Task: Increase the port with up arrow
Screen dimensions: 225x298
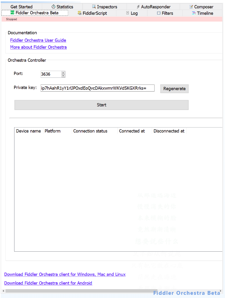Action: click(x=63, y=72)
